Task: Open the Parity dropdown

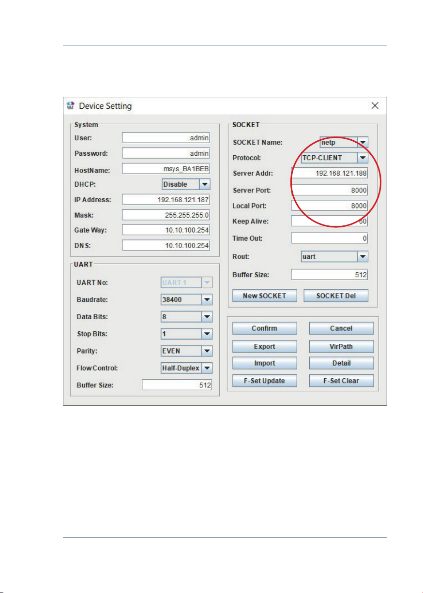Action: (x=186, y=351)
